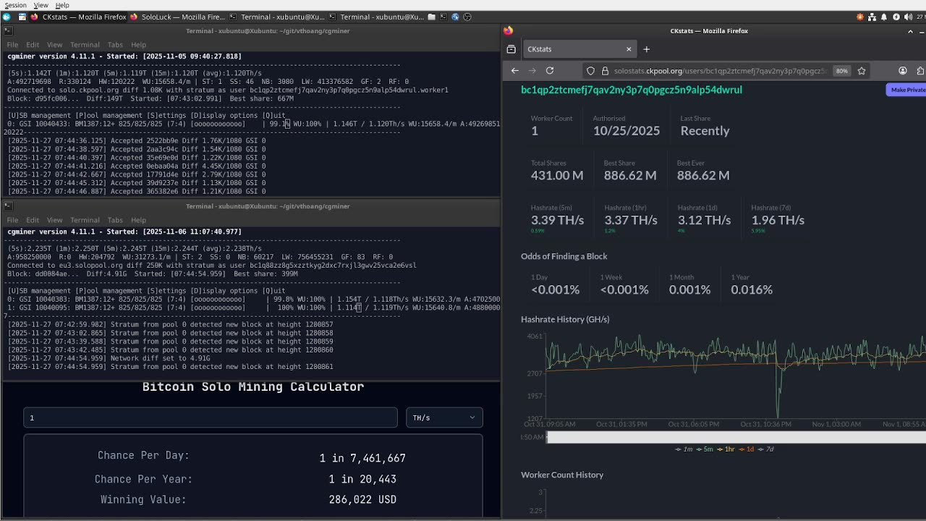Reload the CKstats page
The height and width of the screenshot is (521, 926).
click(550, 71)
